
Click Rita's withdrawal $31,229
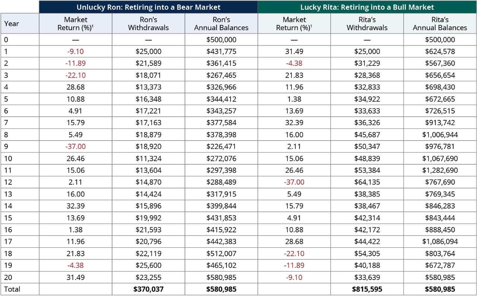[367, 63]
